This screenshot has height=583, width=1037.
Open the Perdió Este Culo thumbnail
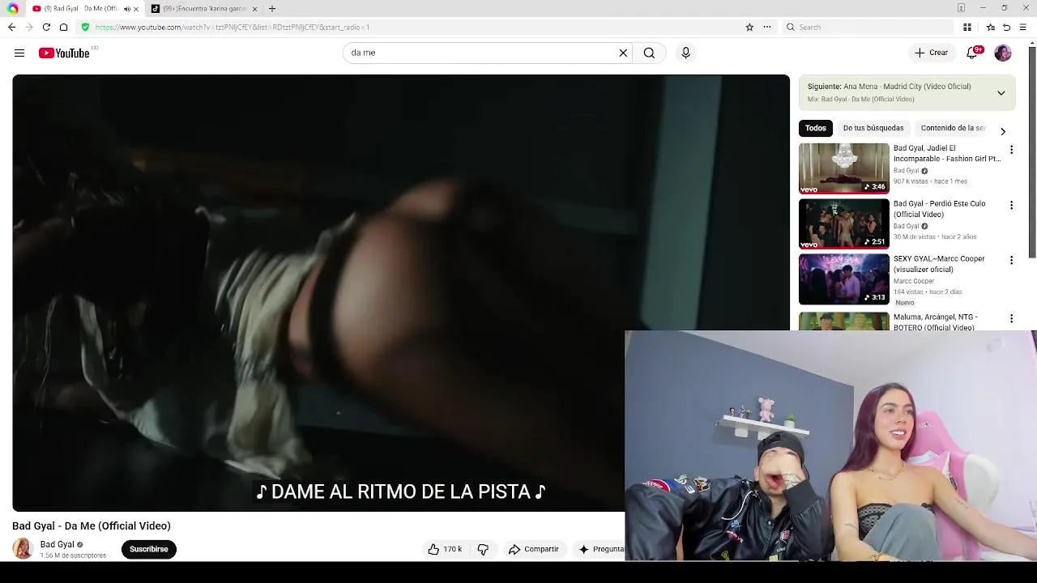point(844,224)
